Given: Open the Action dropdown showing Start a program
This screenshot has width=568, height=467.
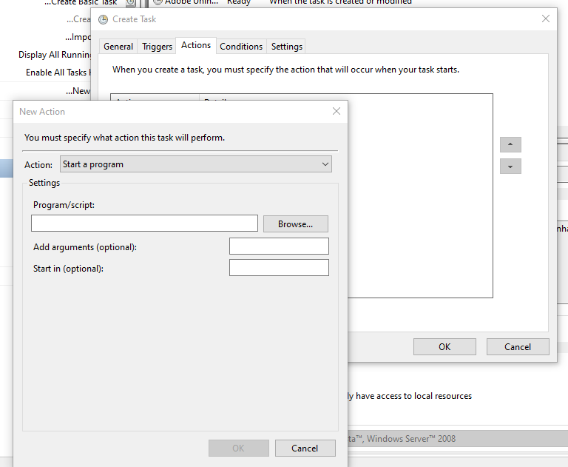Looking at the screenshot, I should (x=195, y=164).
